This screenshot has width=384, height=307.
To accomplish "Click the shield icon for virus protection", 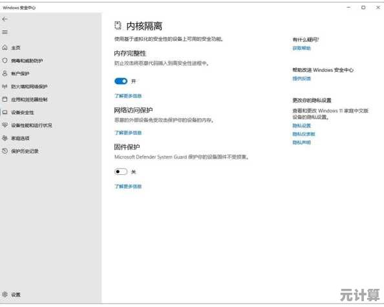I will click(x=5, y=60).
